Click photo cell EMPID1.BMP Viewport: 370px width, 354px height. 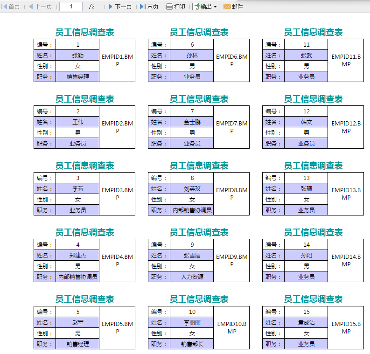coord(117,60)
